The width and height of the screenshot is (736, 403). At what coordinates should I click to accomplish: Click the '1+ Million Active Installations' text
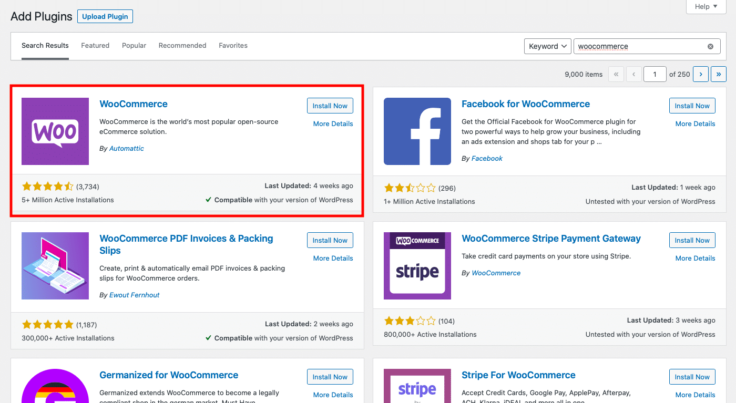[430, 202]
